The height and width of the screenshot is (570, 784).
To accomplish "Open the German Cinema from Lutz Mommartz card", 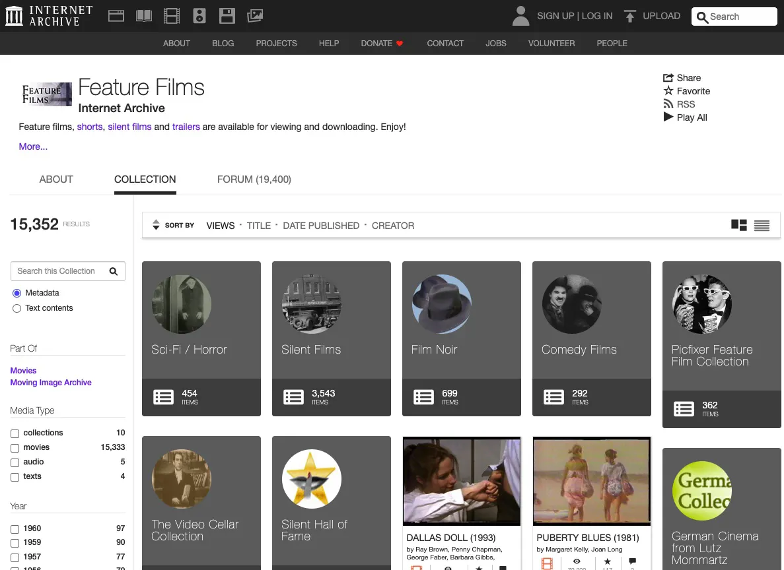I will click(x=722, y=509).
